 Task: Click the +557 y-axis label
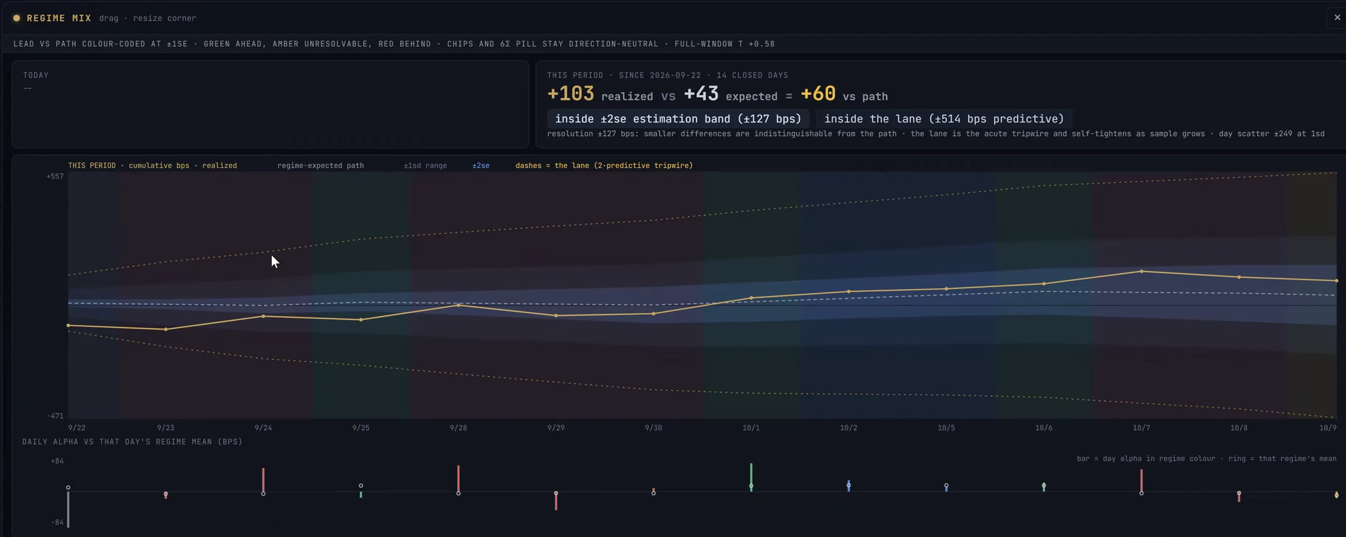(55, 176)
